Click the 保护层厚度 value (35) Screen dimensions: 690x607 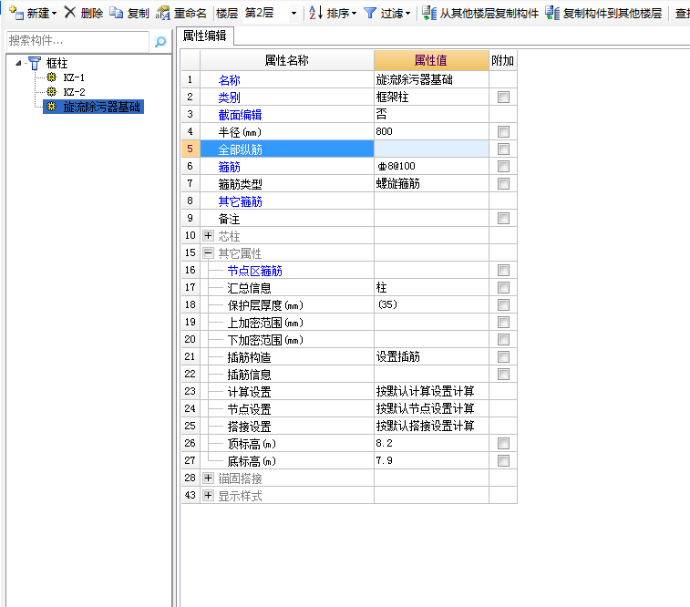(x=387, y=304)
